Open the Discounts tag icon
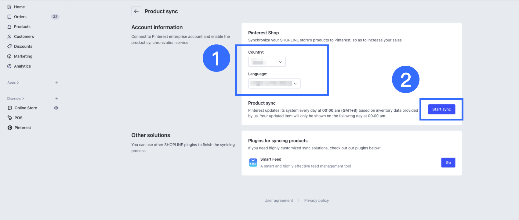Screen dimensions: 519x220 coord(9,47)
